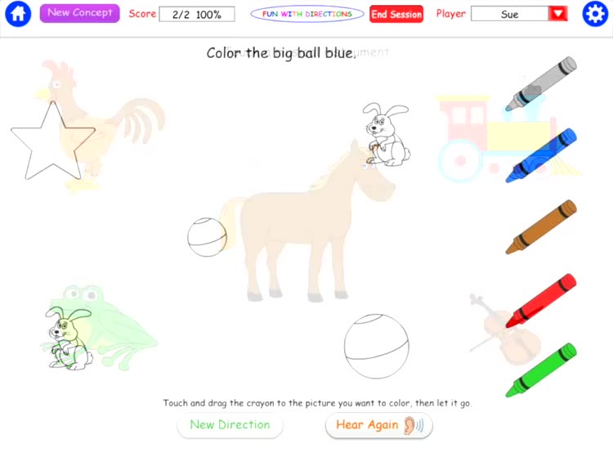Click the score box showing 2/2 100%
Screen dimensions: 613x458
[197, 15]
